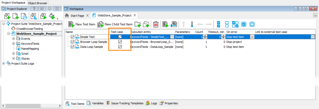Uncheck Test case box for Data Loop Sample
Viewport: 319px width, 109px height.
pyautogui.click(x=120, y=47)
